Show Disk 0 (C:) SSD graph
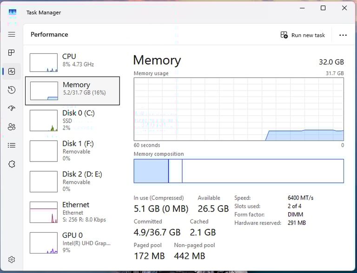 [x=73, y=121]
